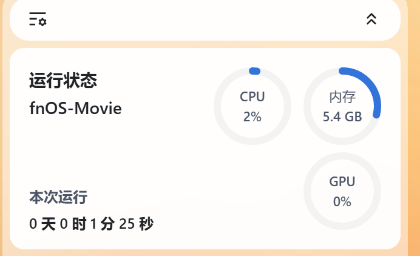This screenshot has width=420, height=256.
Task: Click the 2% CPU reading
Action: click(252, 116)
